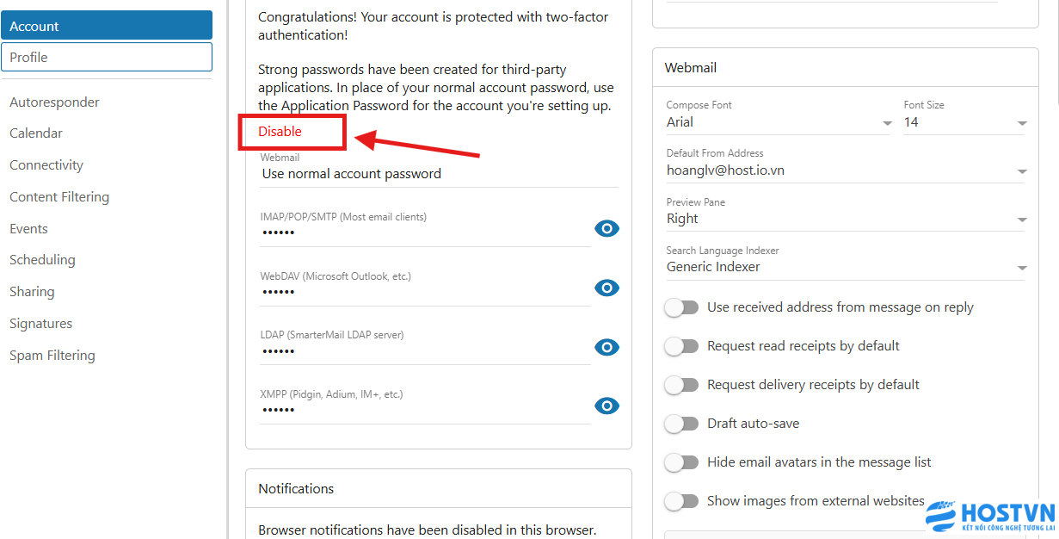Screen dimensions: 1059x539
Task: Switch on Show images from external websites
Action: click(681, 501)
